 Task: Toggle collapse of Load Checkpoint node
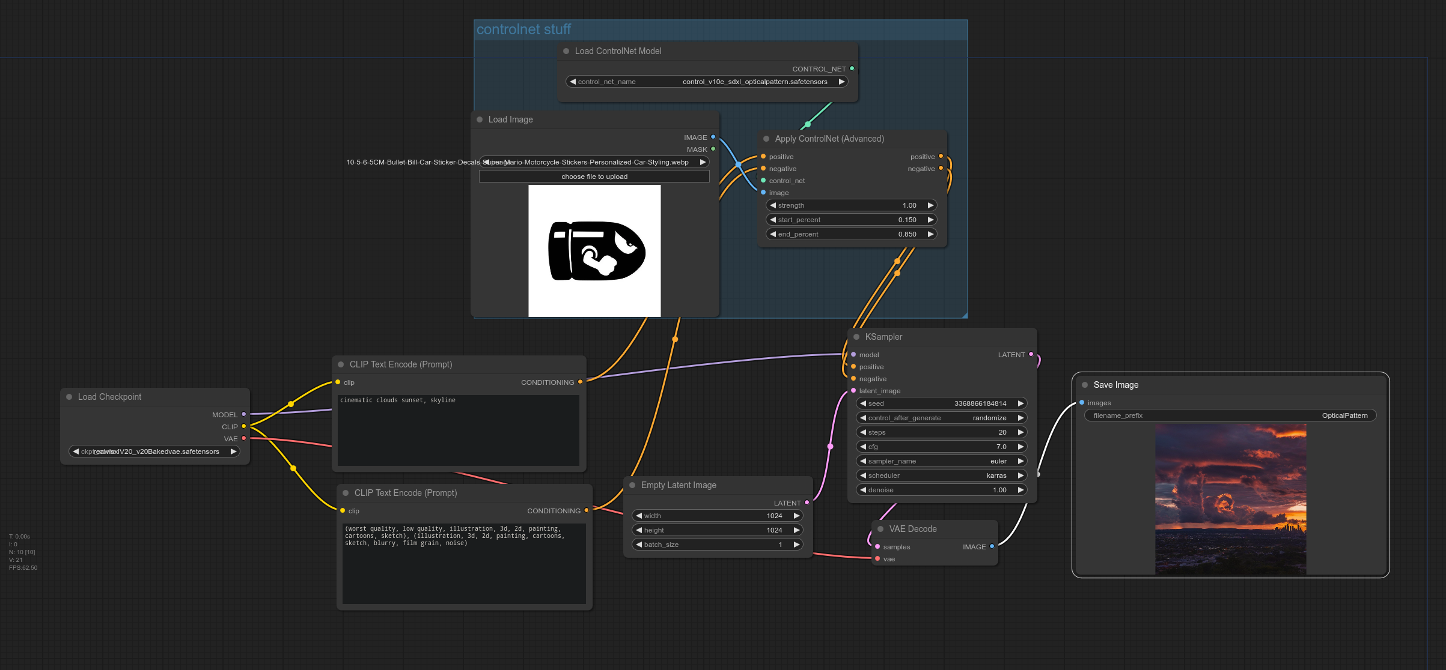69,396
